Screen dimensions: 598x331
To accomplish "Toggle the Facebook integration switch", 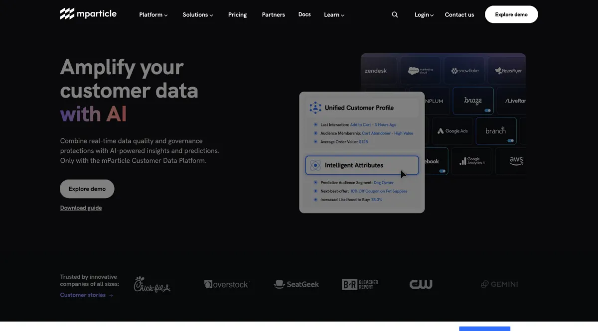I will click(x=442, y=171).
